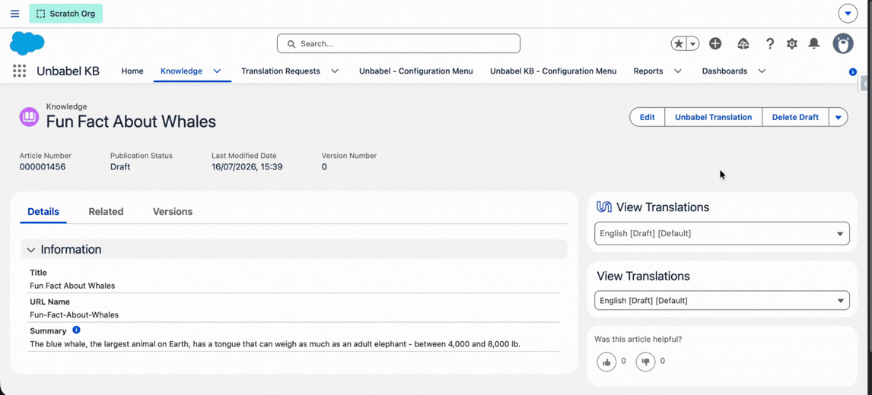Switch to the Details tab
This screenshot has width=872, height=395.
[43, 212]
